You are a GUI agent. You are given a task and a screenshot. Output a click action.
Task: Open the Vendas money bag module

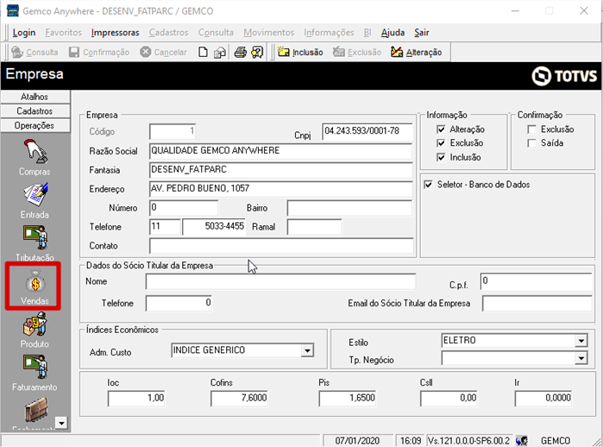[35, 286]
